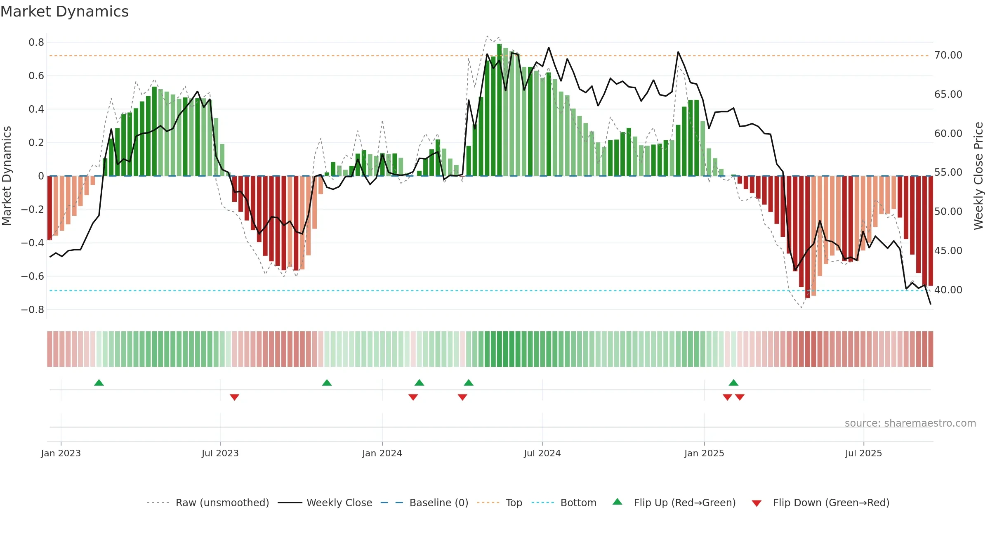Screen dimensions: 990x557
Task: Click the "source: sharemaestro.com" text
Action: coord(910,423)
